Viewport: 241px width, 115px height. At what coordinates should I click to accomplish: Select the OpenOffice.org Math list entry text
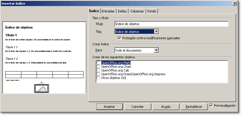(116, 63)
